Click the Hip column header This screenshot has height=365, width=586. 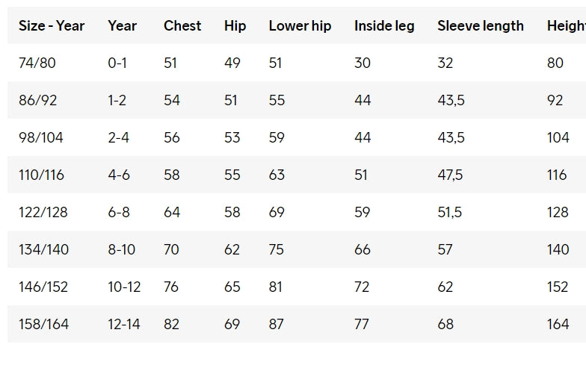coord(235,25)
